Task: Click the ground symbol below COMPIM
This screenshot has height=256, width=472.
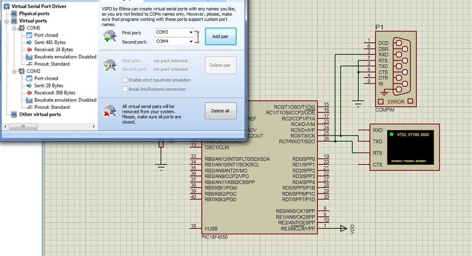Action: pos(358,104)
